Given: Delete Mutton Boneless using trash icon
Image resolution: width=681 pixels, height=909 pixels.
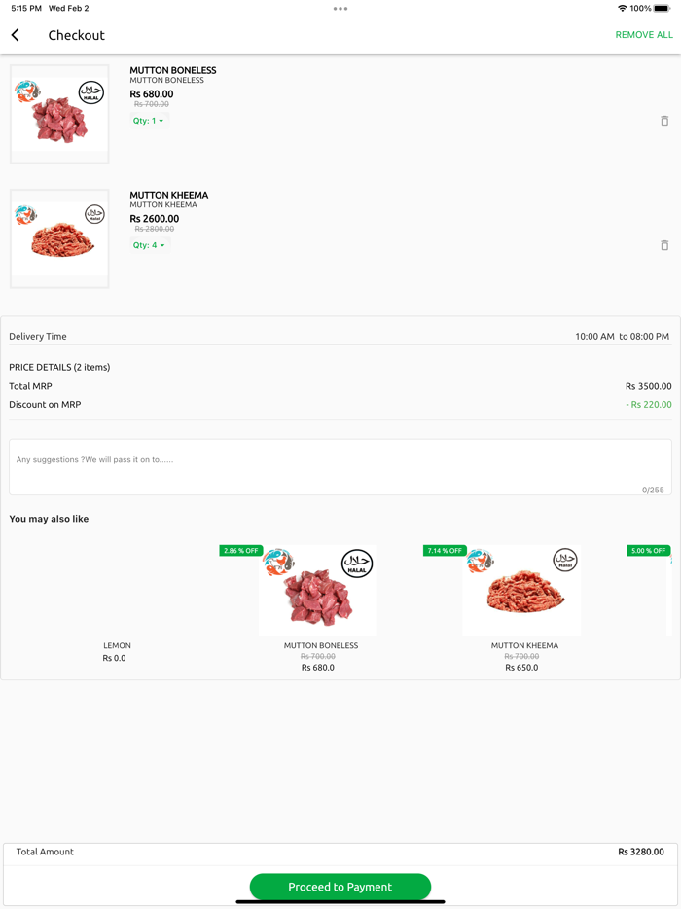Looking at the screenshot, I should coord(664,121).
